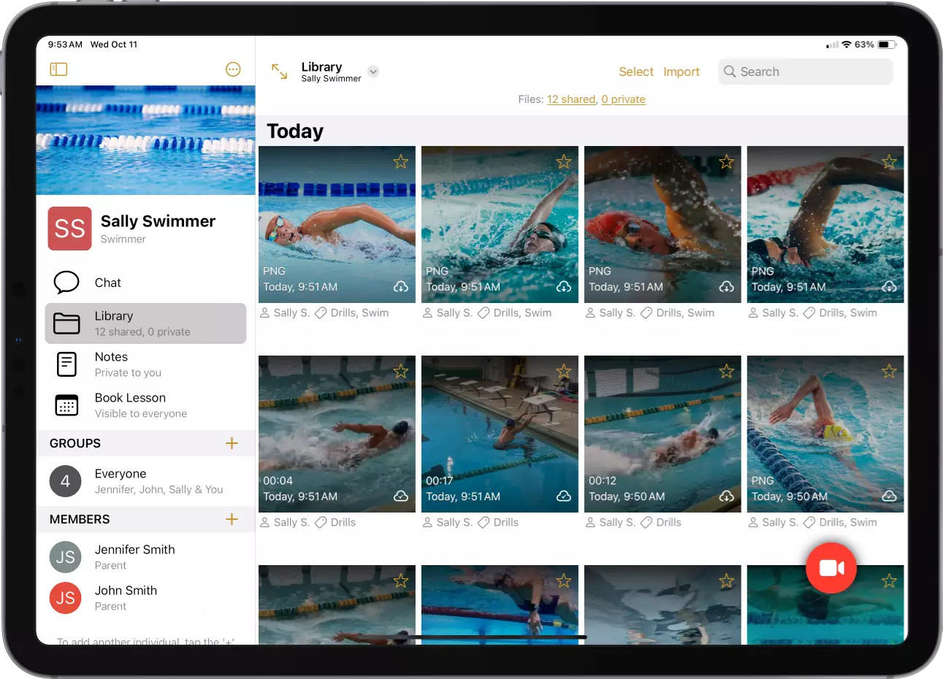Star the 9:50 AM PNG image
This screenshot has width=943, height=679.
tap(889, 371)
